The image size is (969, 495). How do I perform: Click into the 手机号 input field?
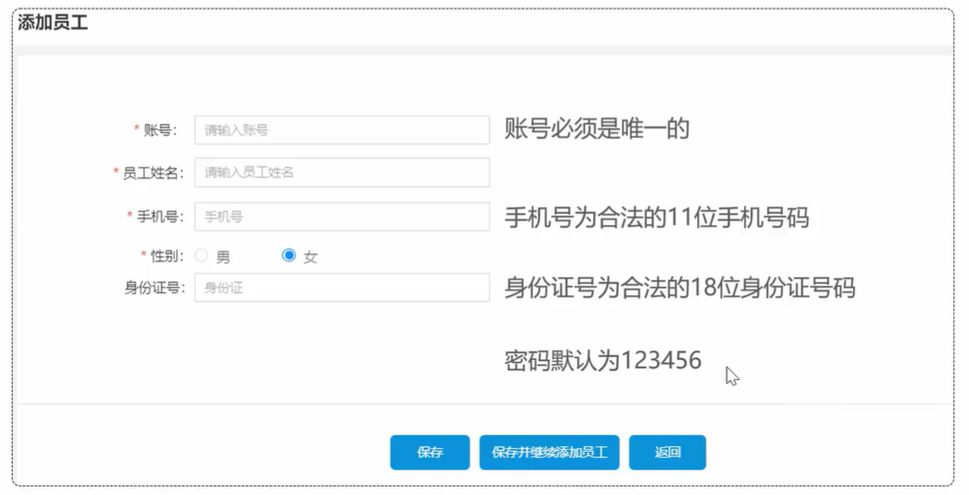(x=341, y=216)
